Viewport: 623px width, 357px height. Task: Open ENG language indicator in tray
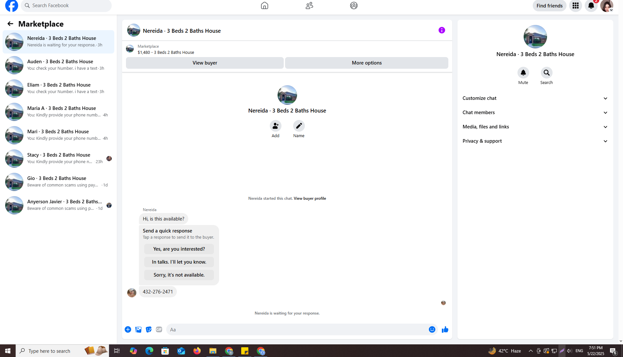point(579,351)
